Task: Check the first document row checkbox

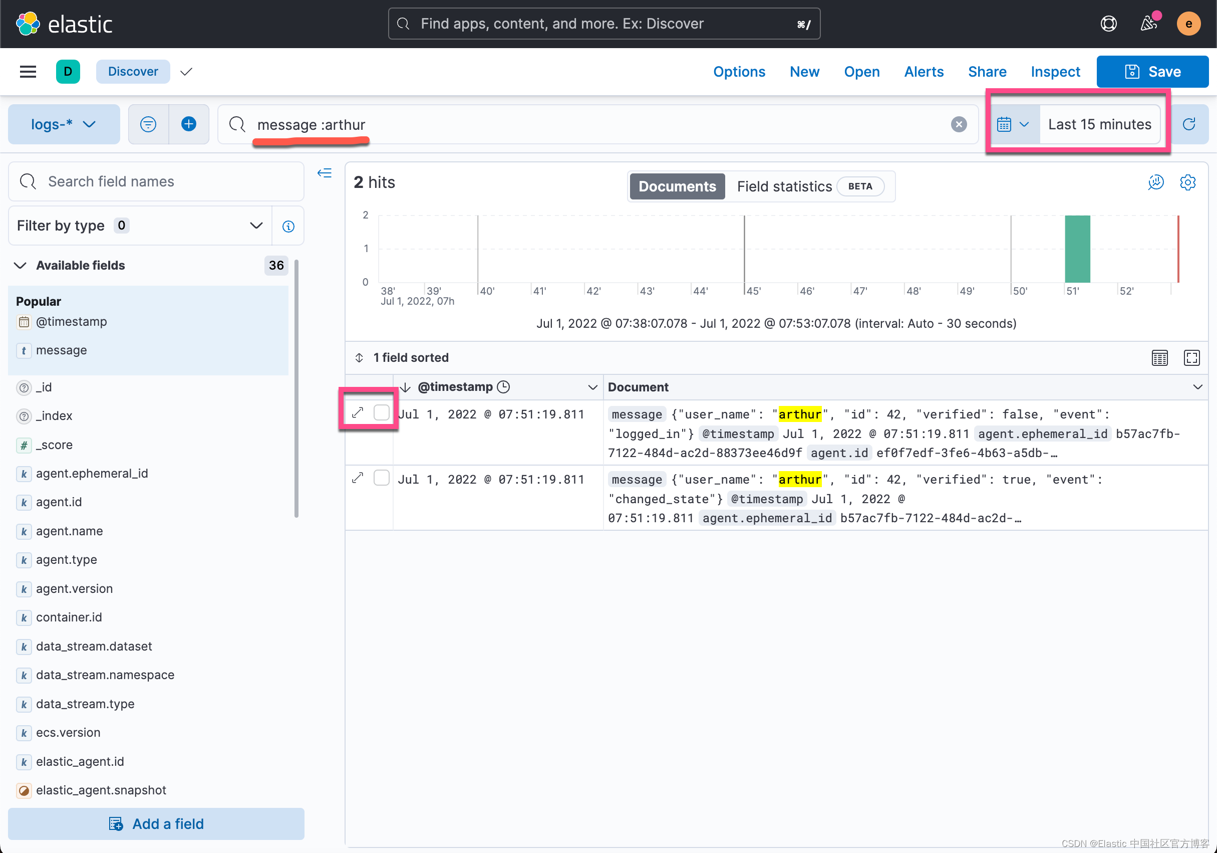Action: click(381, 412)
